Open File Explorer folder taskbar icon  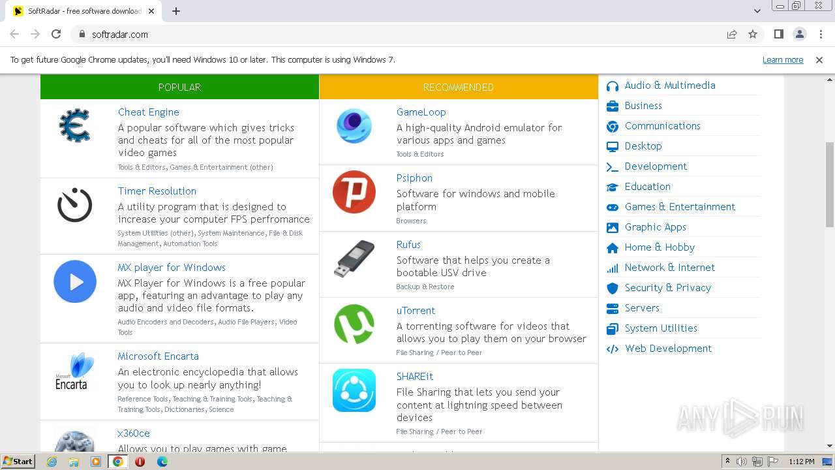click(74, 462)
